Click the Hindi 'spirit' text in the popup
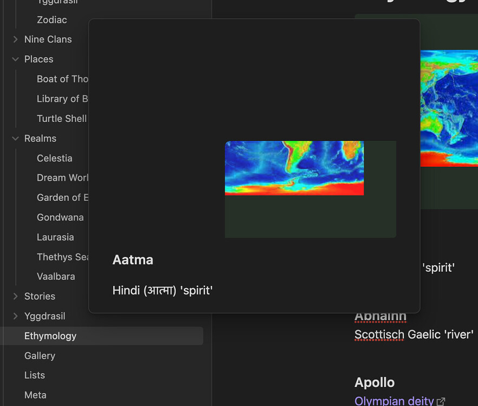Viewport: 478px width, 406px height. coord(163,290)
